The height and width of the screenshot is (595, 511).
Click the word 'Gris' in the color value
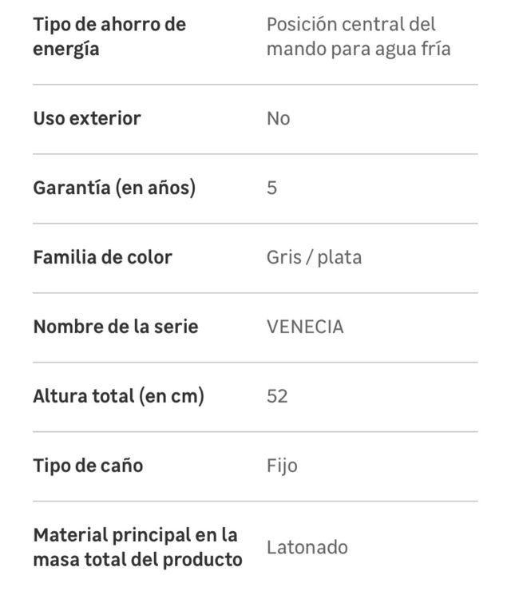tap(283, 257)
